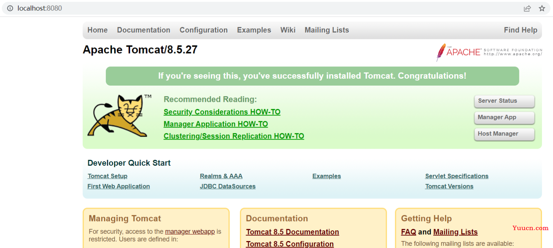Open the Servlet Specifications link

[x=457, y=176]
